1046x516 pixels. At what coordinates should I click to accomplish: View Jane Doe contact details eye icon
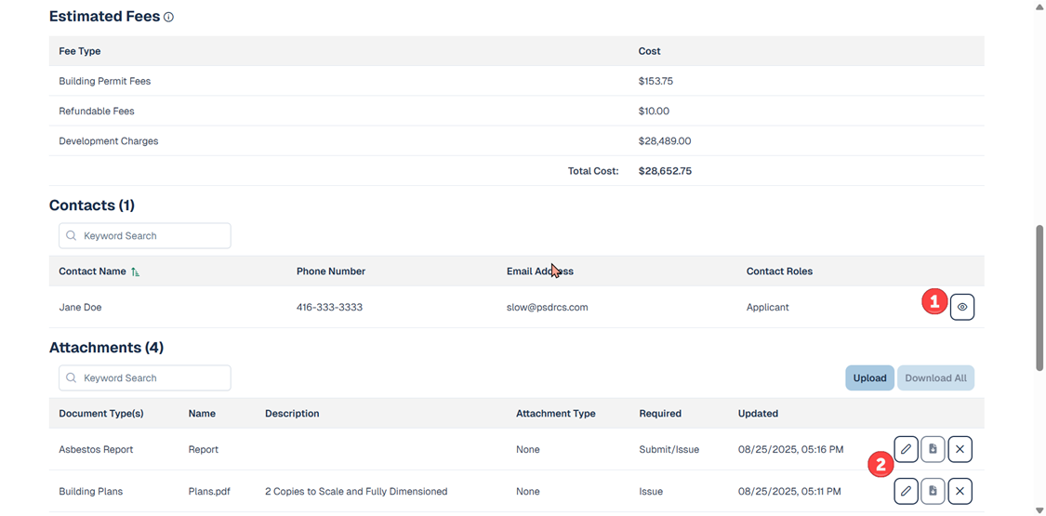(x=962, y=307)
